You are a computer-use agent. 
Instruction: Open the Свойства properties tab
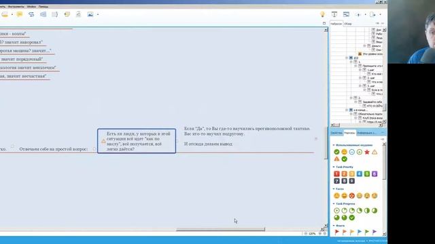click(336, 133)
